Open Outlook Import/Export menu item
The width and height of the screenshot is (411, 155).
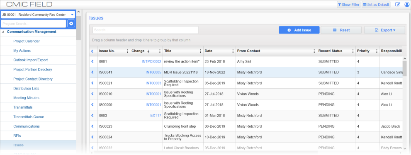(30, 60)
